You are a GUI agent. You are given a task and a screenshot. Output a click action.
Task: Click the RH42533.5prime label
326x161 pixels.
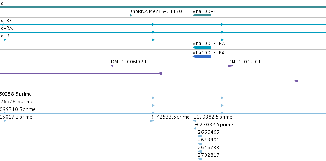coord(170,117)
